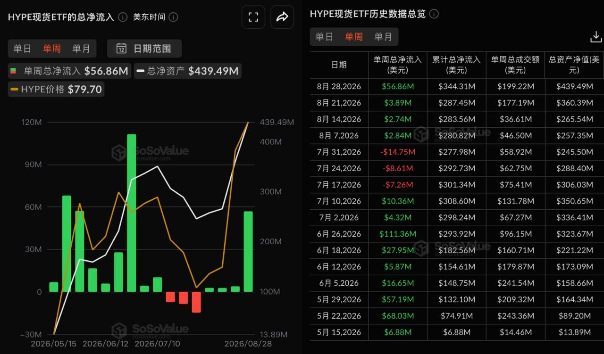Click the largest red outflow bar
The width and height of the screenshot is (604, 354).
coord(196,302)
